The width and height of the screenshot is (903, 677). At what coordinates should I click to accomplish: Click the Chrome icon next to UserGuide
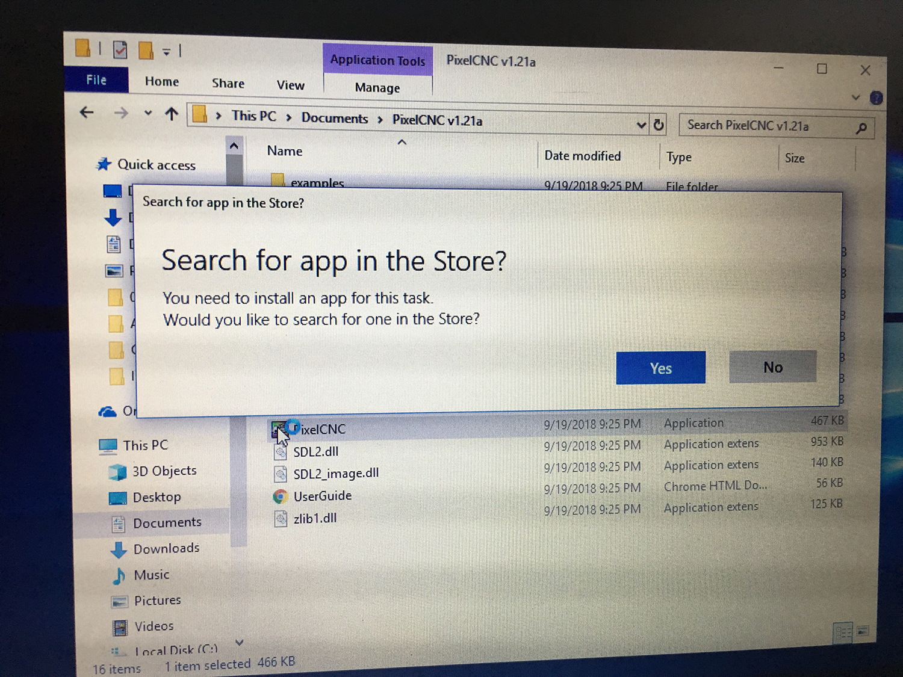click(280, 496)
